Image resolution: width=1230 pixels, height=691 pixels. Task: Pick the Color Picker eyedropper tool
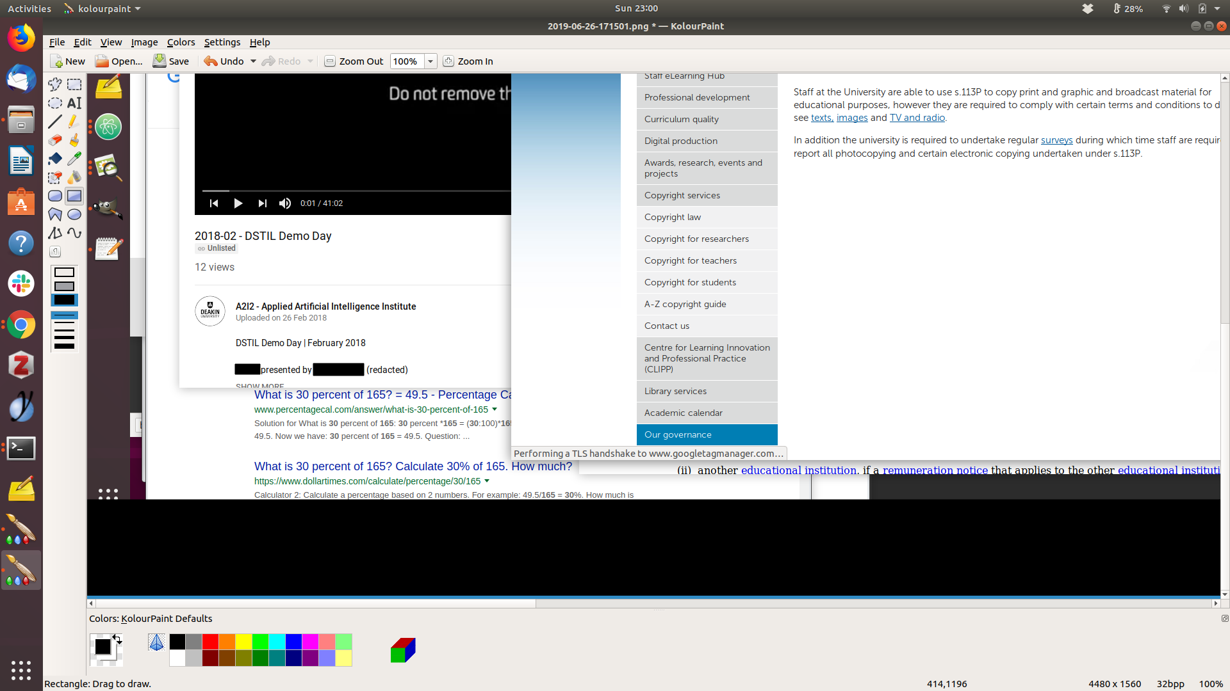pyautogui.click(x=74, y=159)
